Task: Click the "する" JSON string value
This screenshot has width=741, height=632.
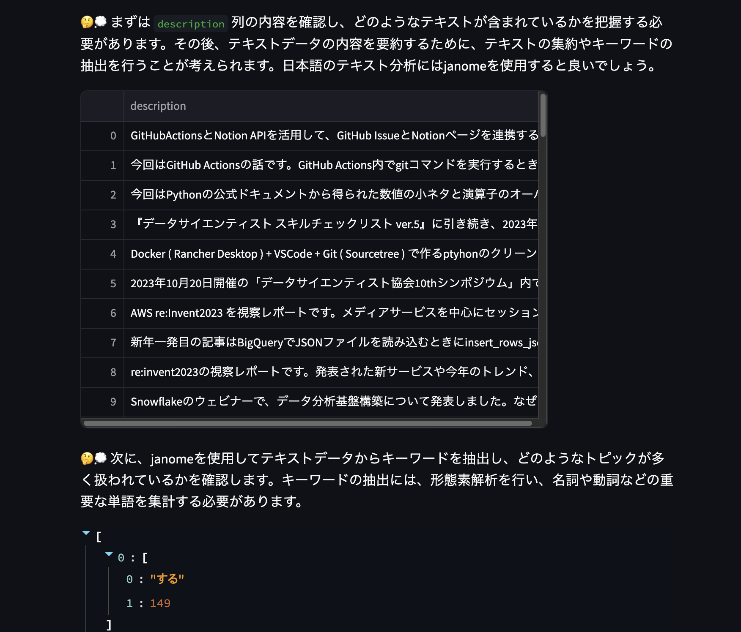Action: [167, 579]
